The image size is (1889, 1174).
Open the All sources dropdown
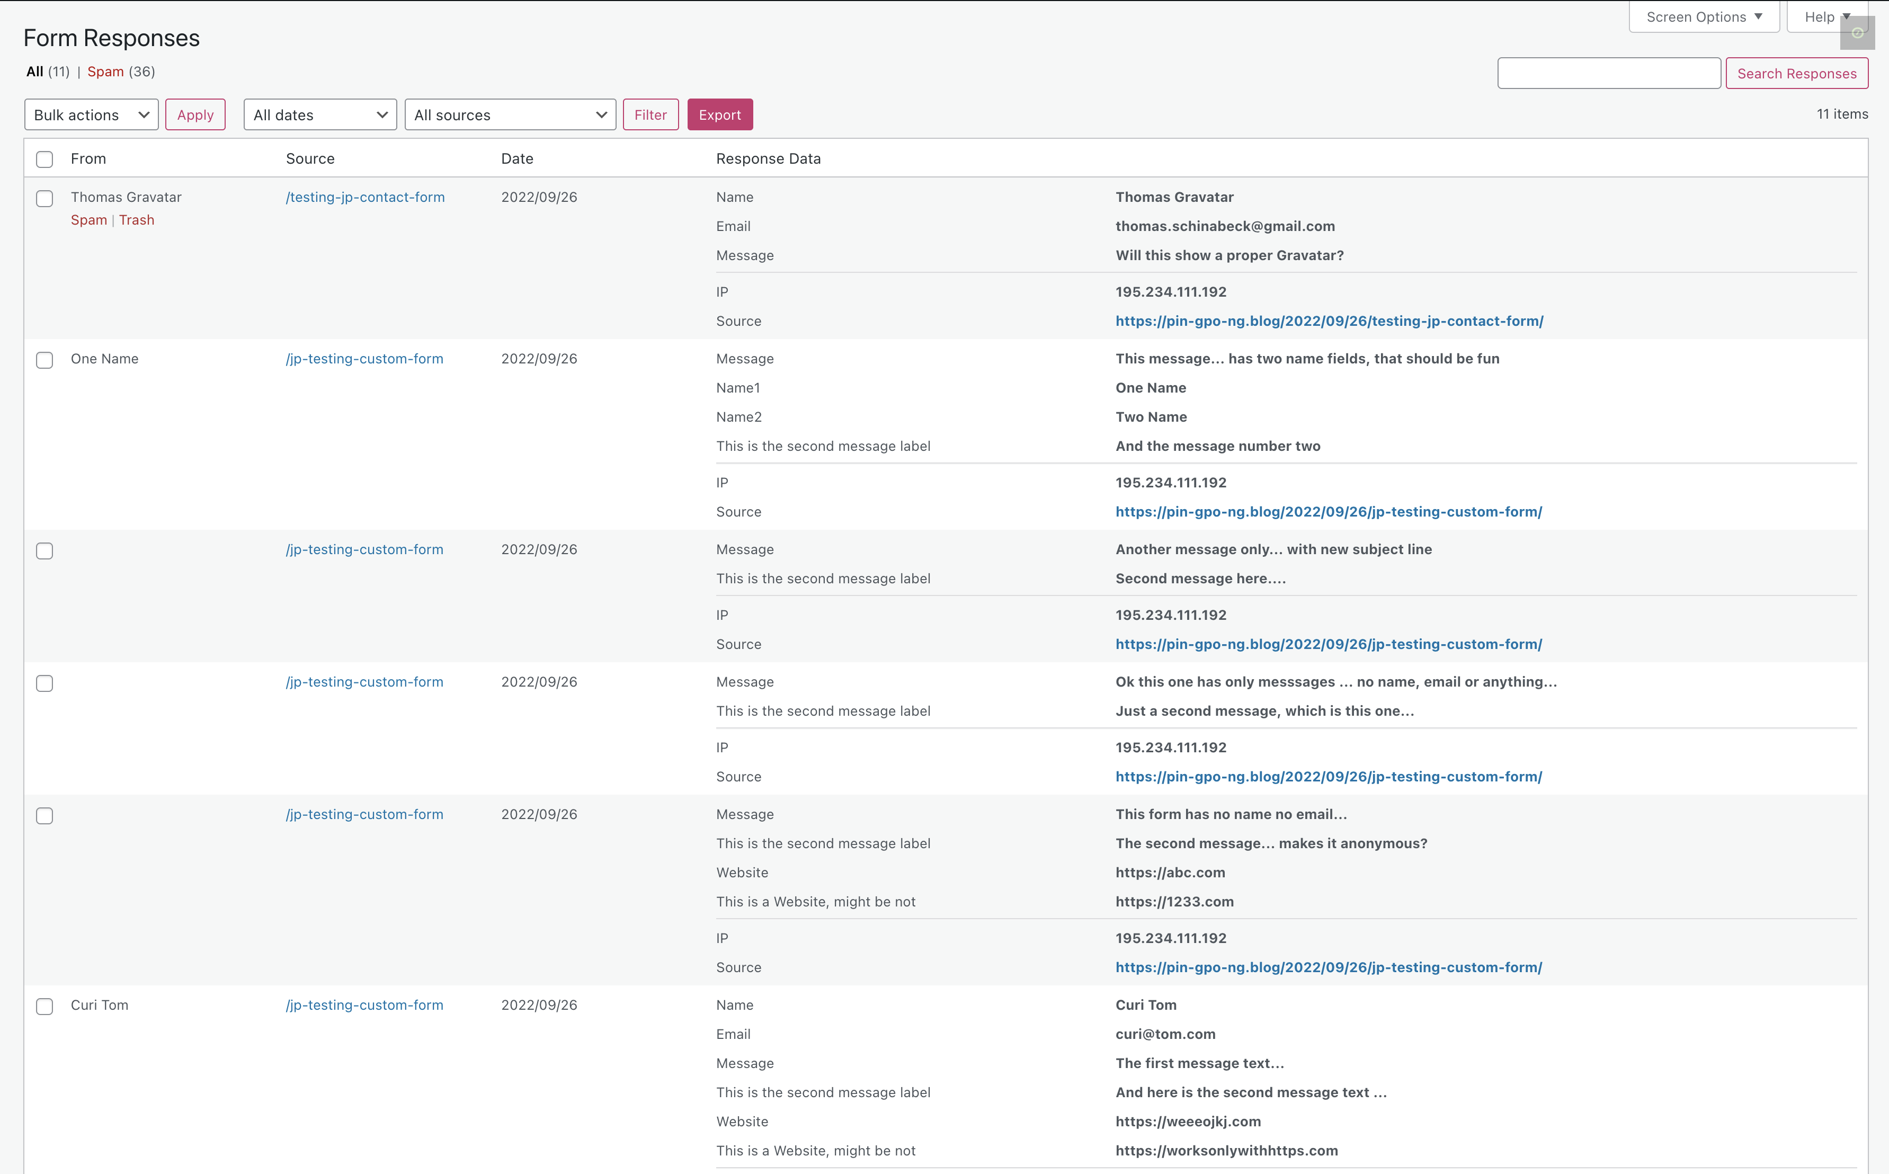pyautogui.click(x=510, y=114)
